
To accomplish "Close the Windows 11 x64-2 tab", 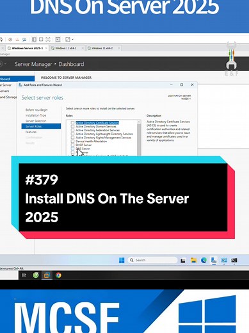I will pos(119,48).
